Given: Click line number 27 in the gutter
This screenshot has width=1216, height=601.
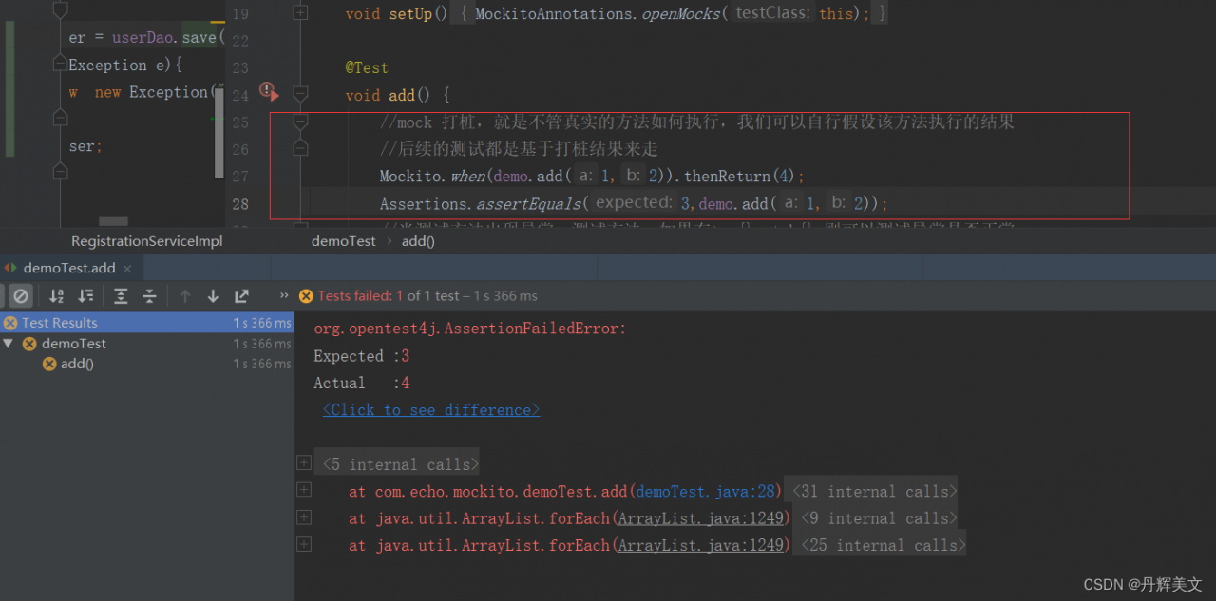Looking at the screenshot, I should point(239,177).
